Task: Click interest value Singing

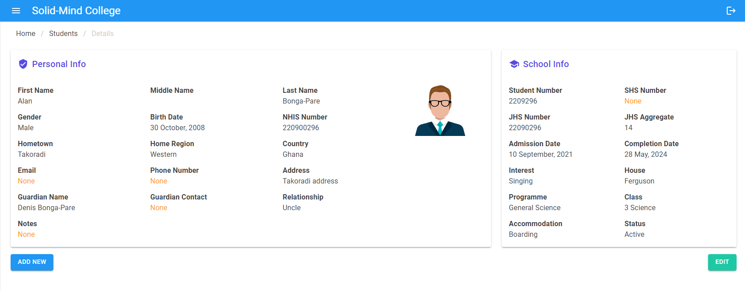Action: (x=521, y=181)
